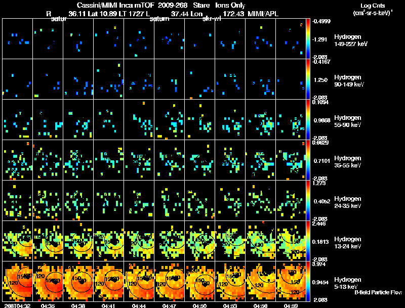Click the color bar beside 5-13 keV row

(x=308, y=282)
